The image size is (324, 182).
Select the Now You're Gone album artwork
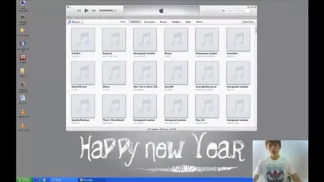145,73
